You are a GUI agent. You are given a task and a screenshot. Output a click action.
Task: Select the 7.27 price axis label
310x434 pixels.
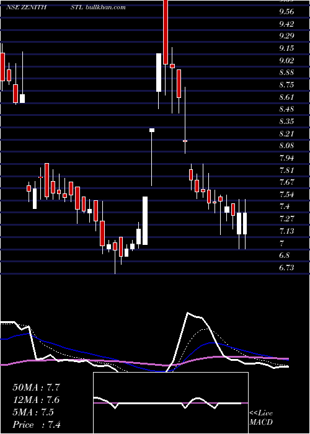[286, 219]
